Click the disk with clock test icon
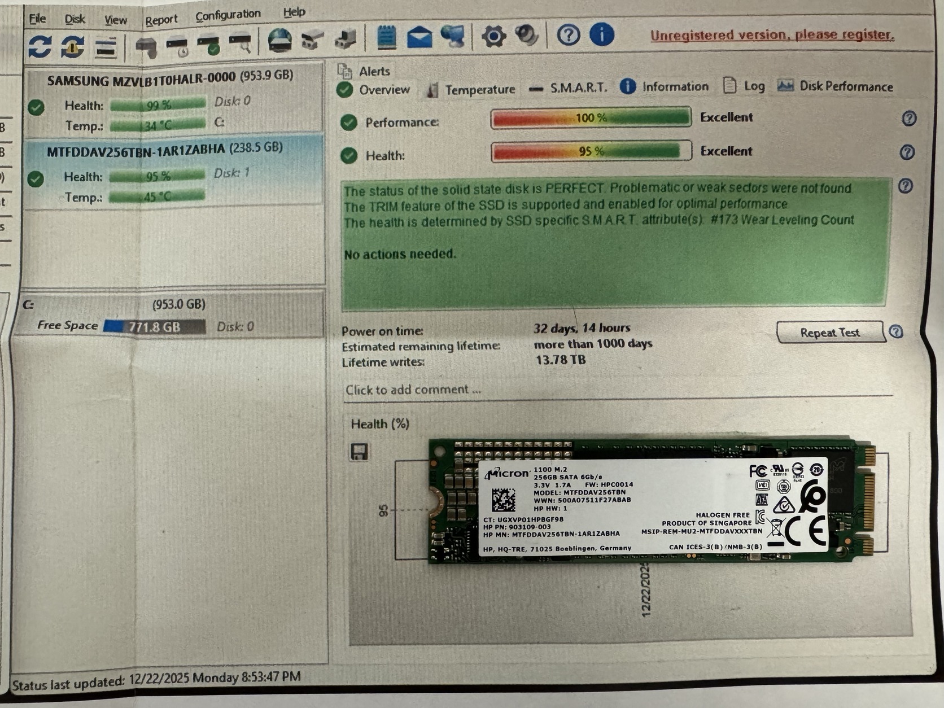The image size is (944, 708). pyautogui.click(x=177, y=46)
